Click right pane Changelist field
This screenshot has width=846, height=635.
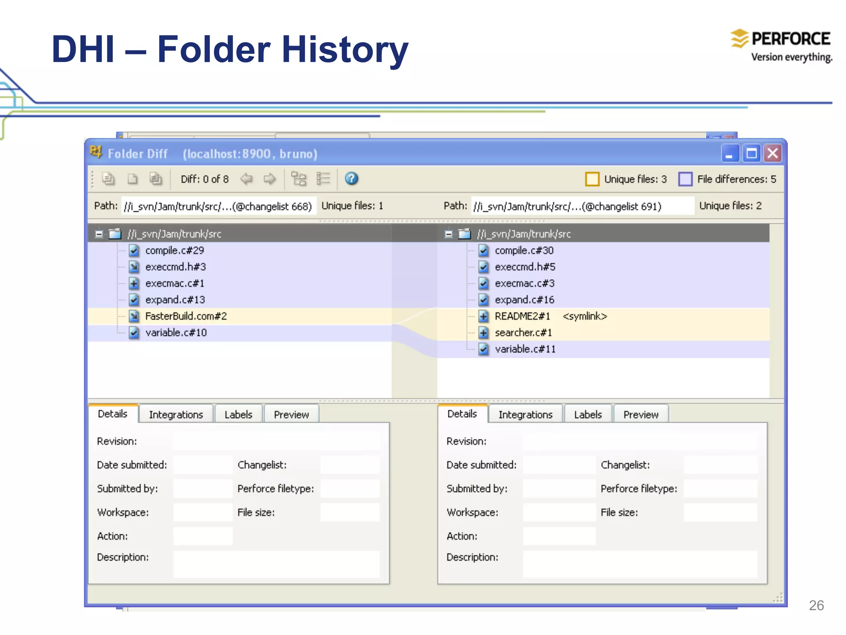[720, 465]
